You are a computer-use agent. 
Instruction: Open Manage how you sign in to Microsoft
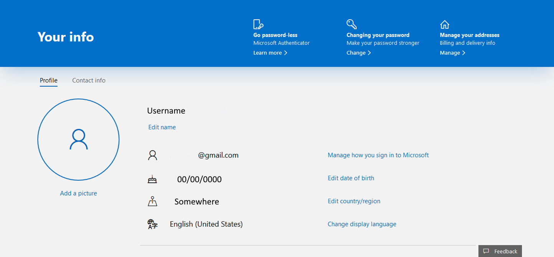point(378,155)
